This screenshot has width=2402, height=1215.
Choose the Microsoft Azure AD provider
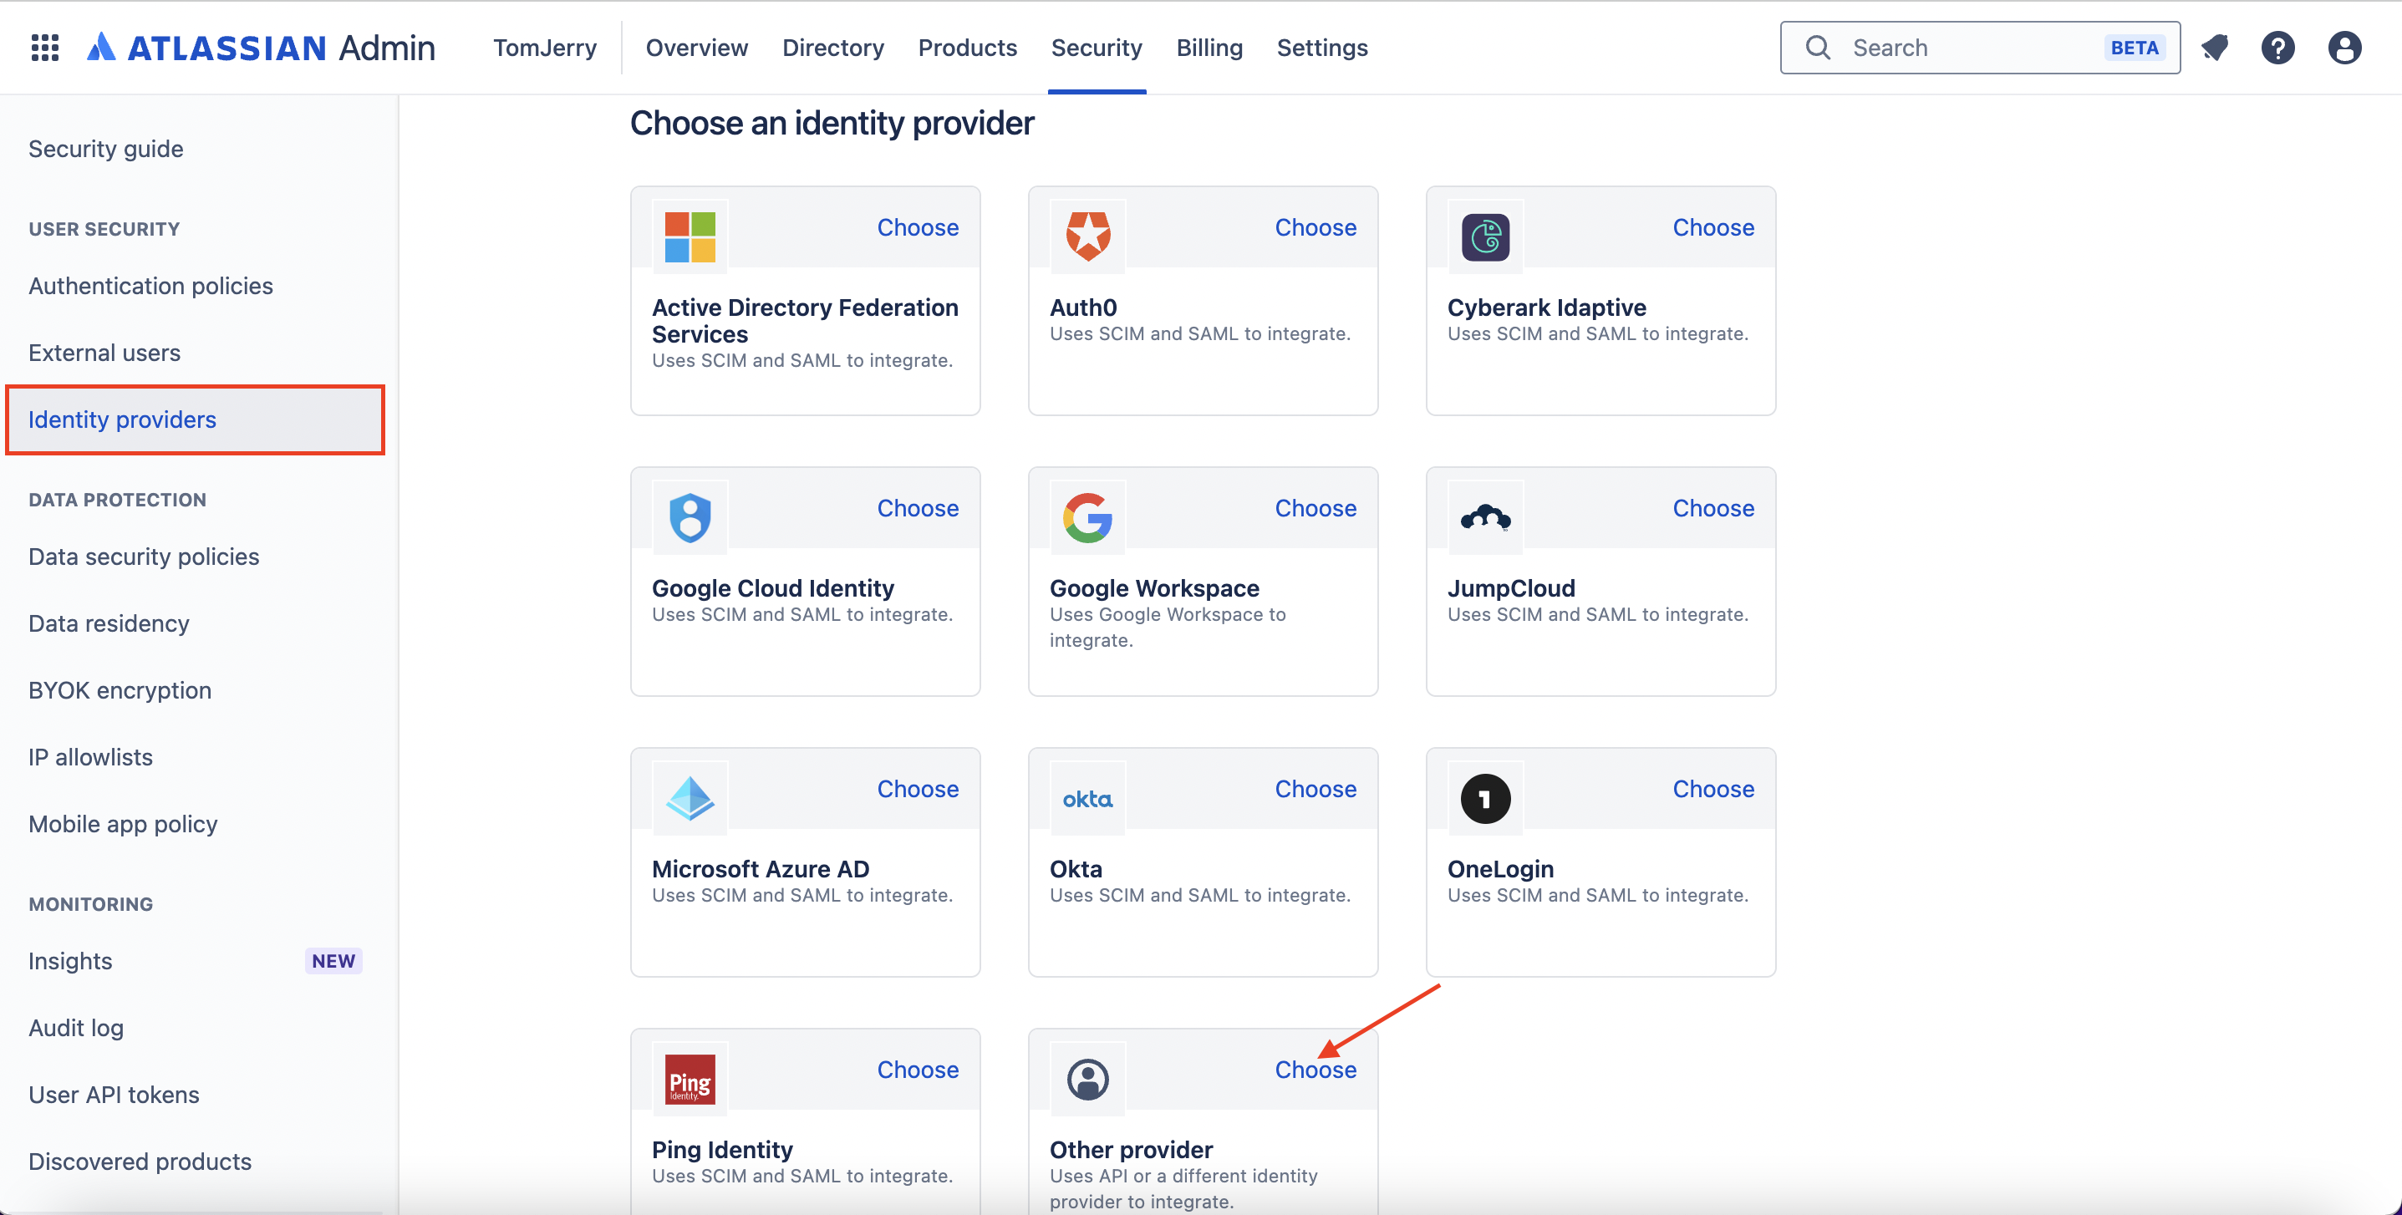(918, 789)
